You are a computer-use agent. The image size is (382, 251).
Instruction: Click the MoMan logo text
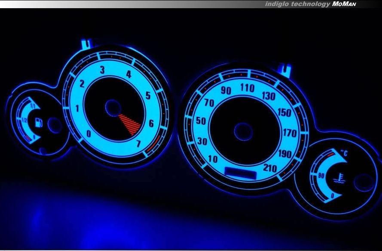click(344, 4)
